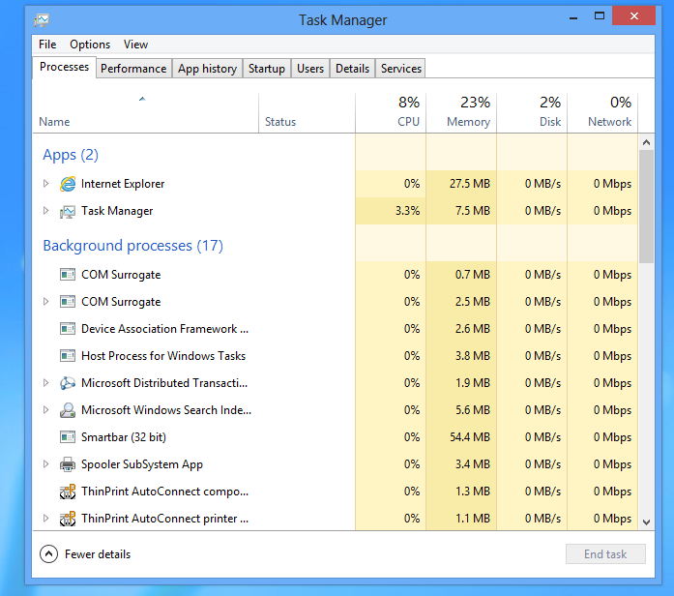Click the icon of the 0.7 MB COM Surrogate

point(68,275)
